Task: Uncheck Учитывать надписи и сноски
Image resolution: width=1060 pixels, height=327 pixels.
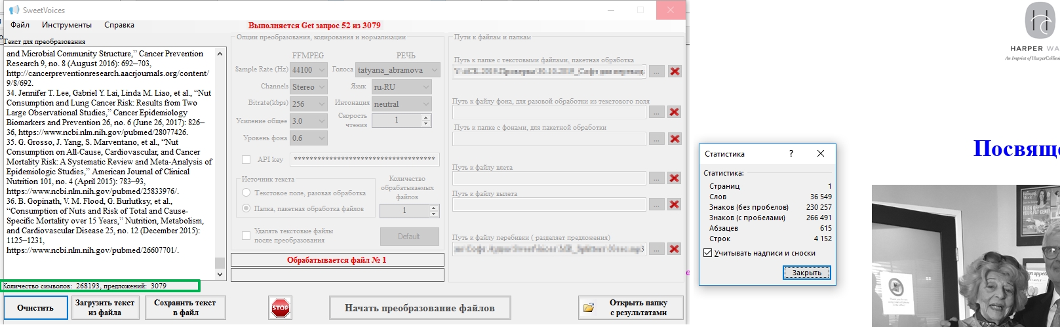Action: point(708,253)
